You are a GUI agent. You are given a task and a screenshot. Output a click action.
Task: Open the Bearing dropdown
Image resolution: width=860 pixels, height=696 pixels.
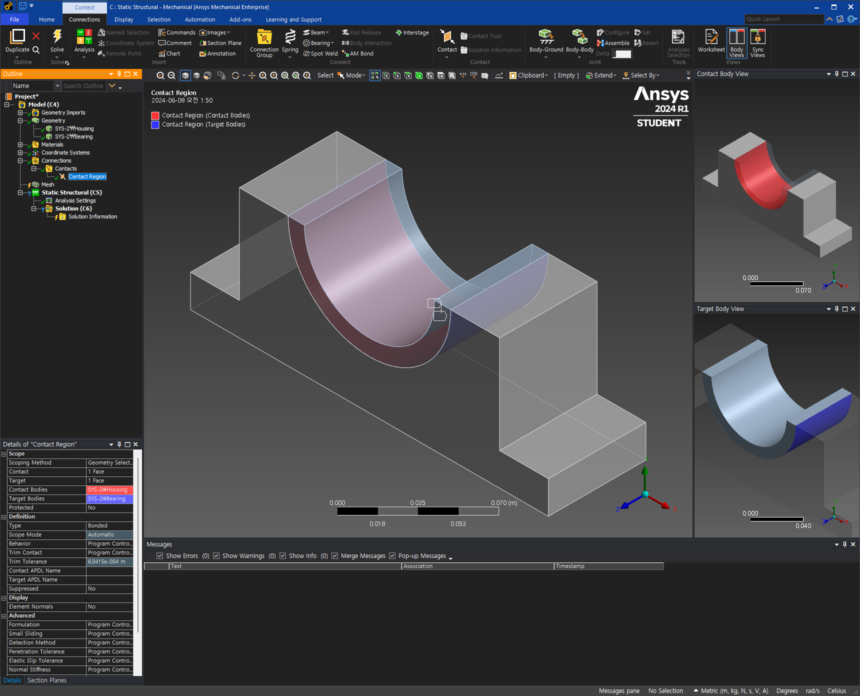tap(318, 43)
